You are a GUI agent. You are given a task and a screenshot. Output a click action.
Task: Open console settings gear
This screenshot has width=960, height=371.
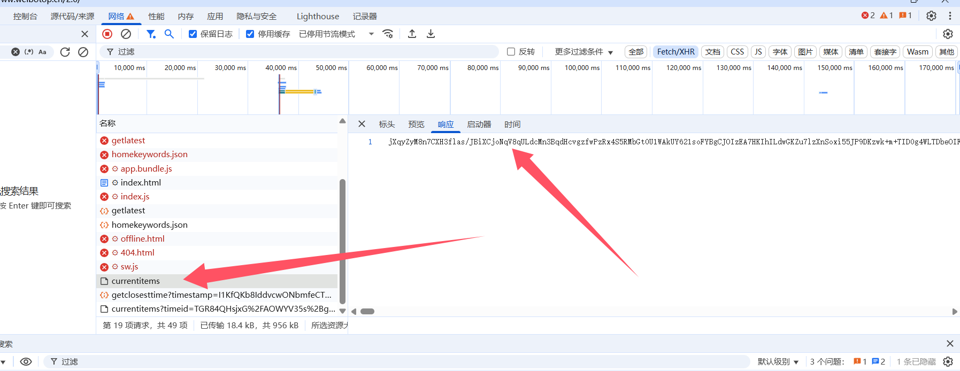948,362
